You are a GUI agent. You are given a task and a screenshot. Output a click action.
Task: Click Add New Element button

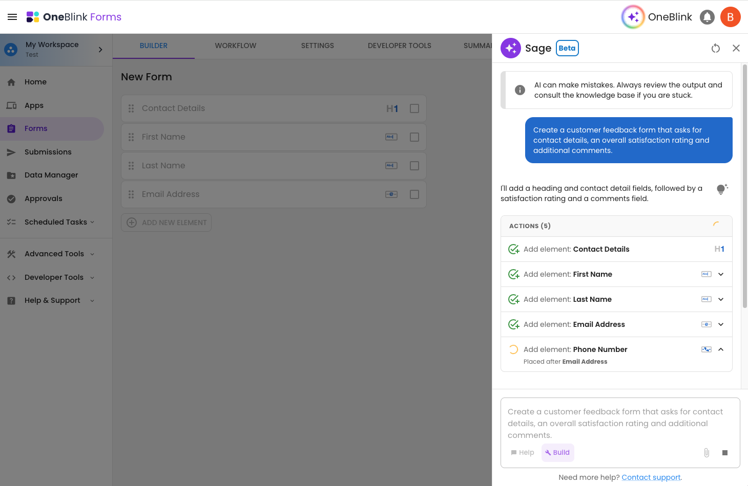[x=167, y=223]
